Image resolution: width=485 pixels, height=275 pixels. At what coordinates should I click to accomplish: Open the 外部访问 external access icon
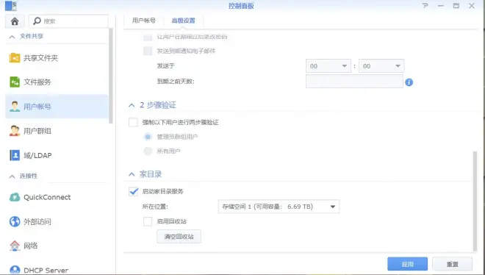pyautogui.click(x=15, y=221)
